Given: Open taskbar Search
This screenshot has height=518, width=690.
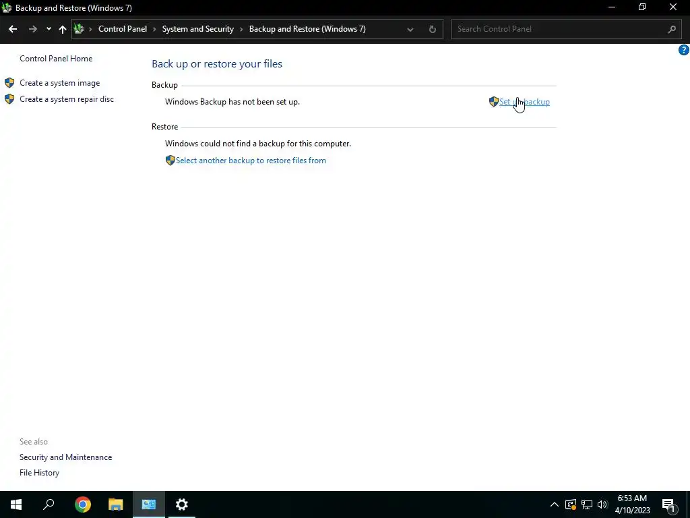Looking at the screenshot, I should [x=49, y=505].
